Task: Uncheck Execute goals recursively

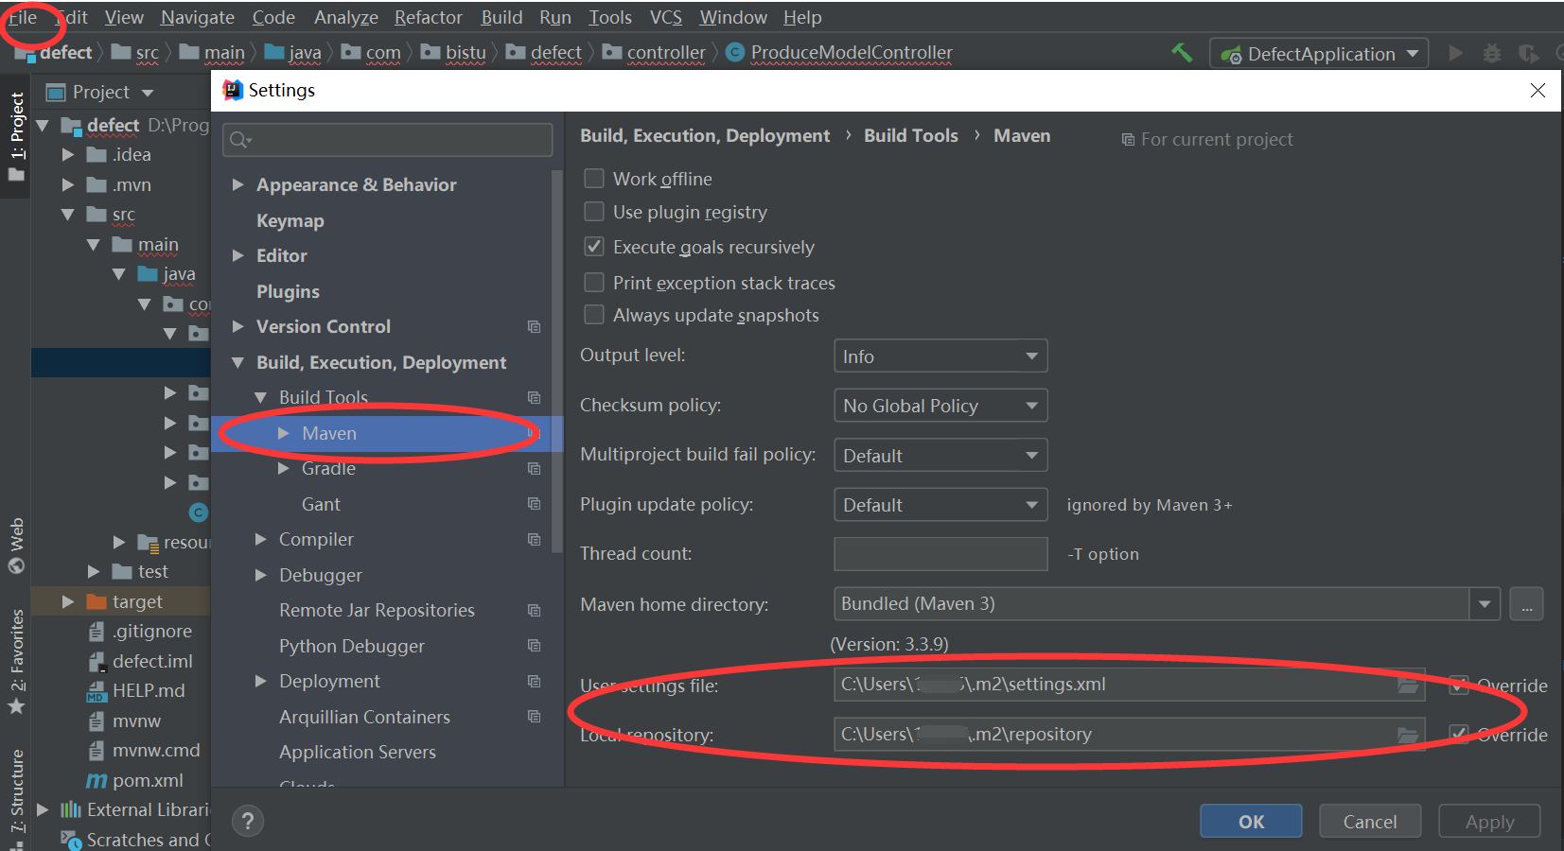Action: click(x=594, y=247)
